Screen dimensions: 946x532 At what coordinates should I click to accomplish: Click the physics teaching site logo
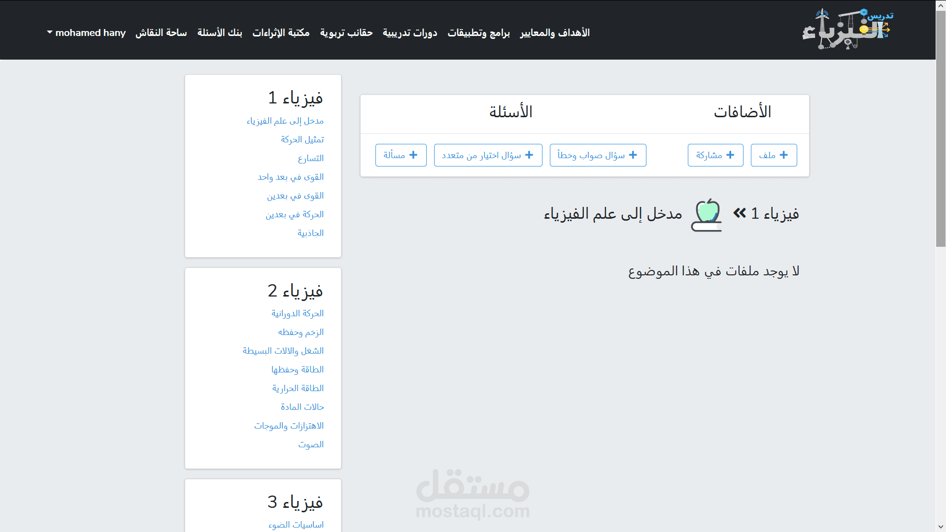[x=847, y=30]
